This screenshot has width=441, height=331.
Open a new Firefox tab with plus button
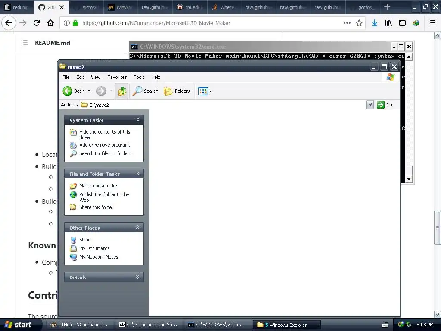[387, 7]
